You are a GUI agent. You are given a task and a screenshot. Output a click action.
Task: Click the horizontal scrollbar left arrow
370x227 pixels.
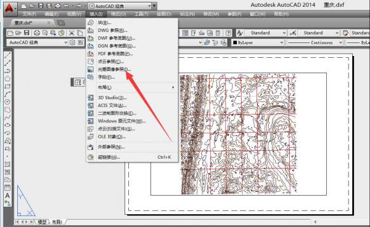315,222
